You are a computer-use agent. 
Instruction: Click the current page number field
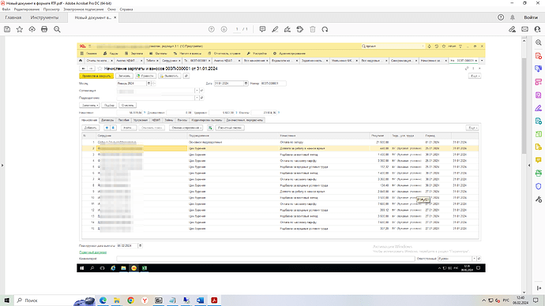tap(237, 29)
